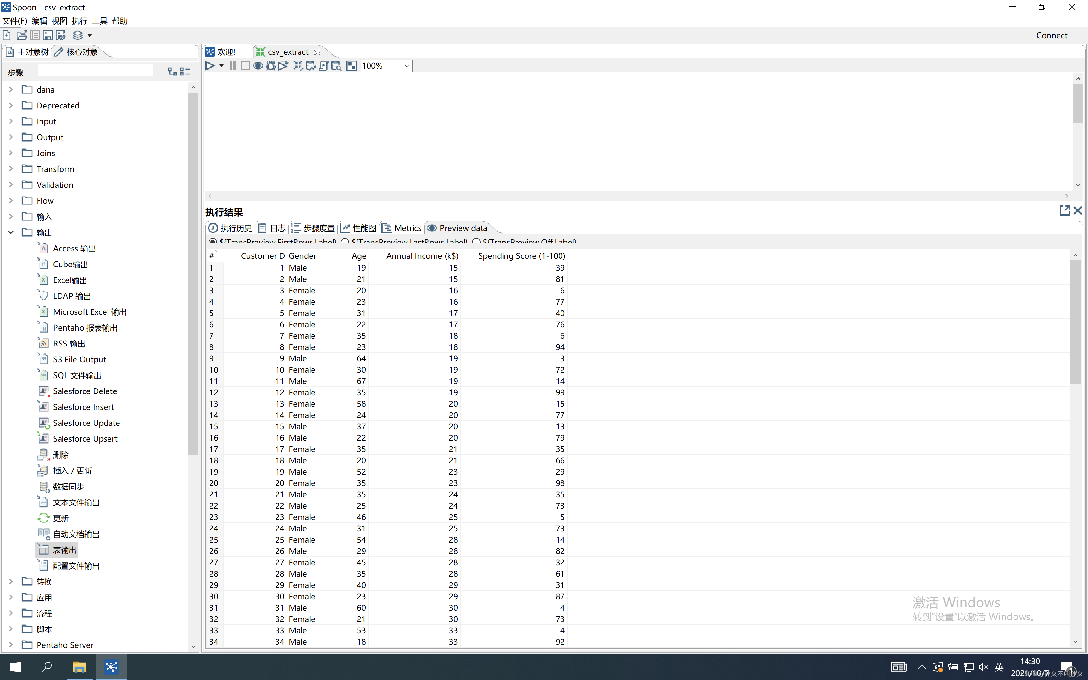Click the 步骤 search input field
Screen dimensions: 1088x680
[x=95, y=71]
